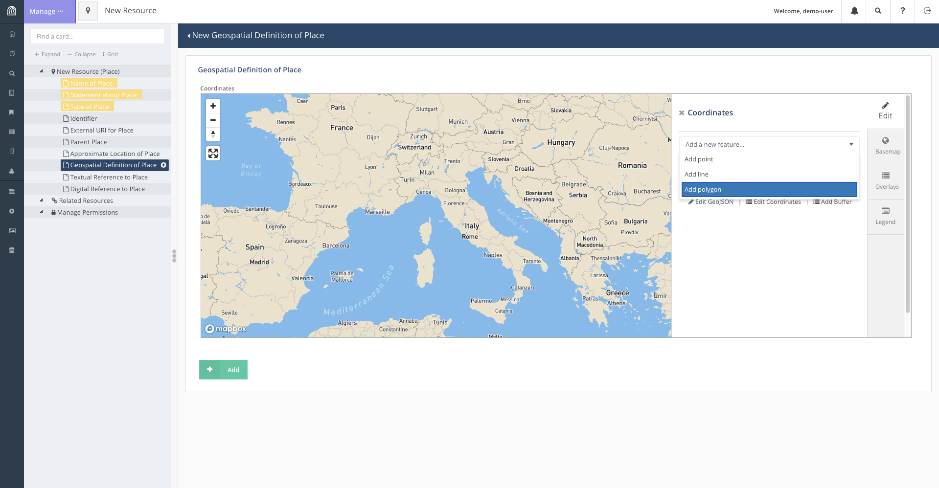The width and height of the screenshot is (939, 488).
Task: Click the map zoom out minus button
Action: pos(213,120)
